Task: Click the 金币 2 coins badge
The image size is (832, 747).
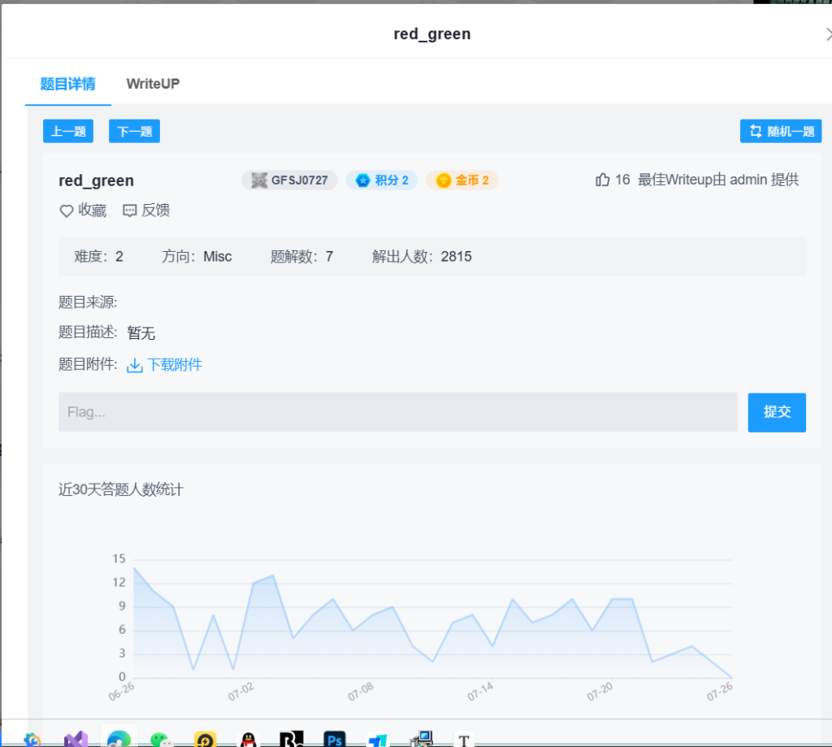Action: (x=462, y=180)
